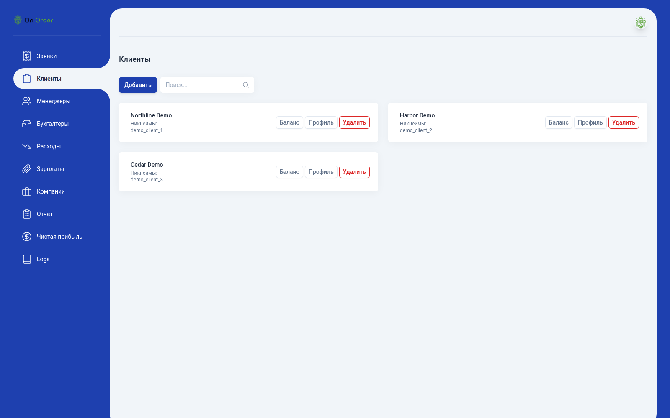Image resolution: width=670 pixels, height=418 pixels.
Task: Open Профиль for Harbor Demo
Action: click(590, 122)
